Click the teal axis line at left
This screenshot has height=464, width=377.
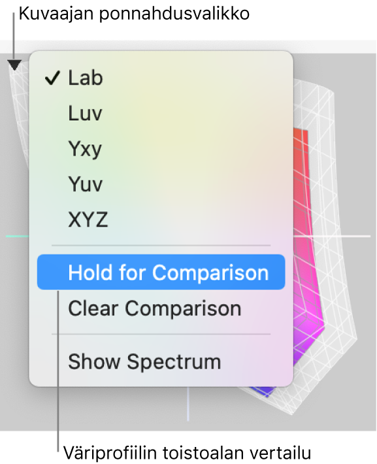(17, 236)
